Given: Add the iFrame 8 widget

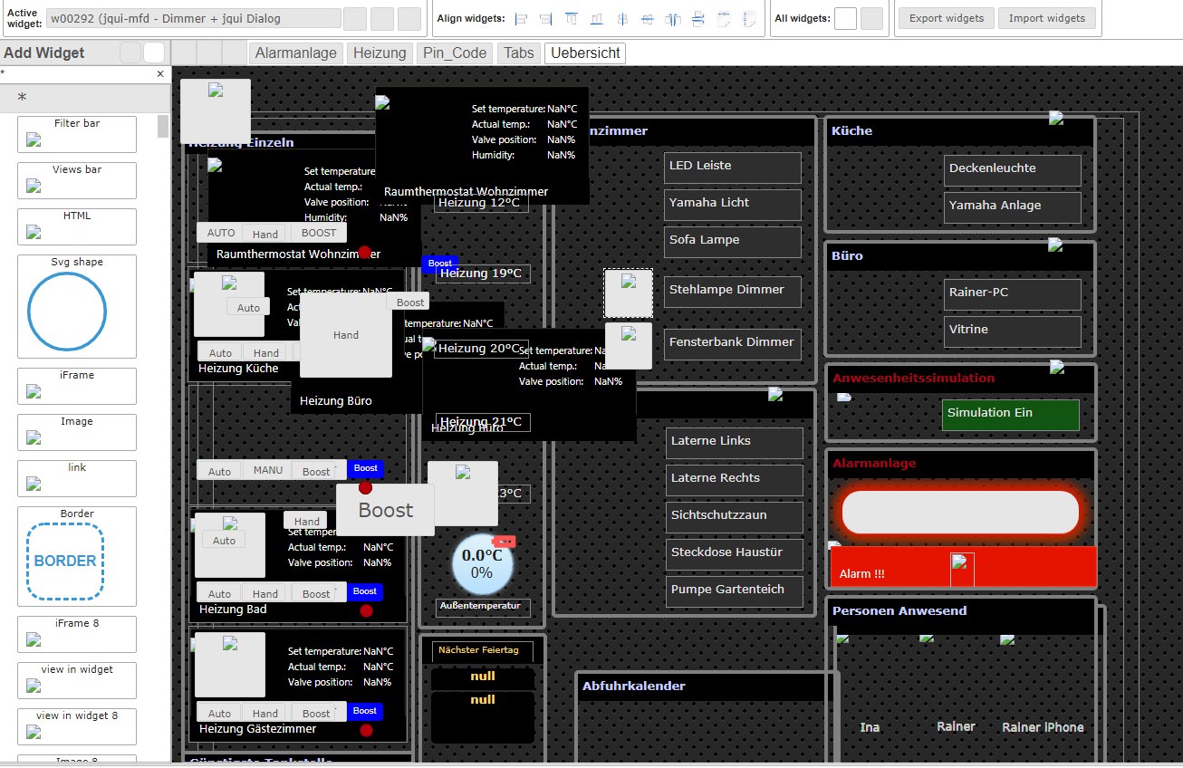Looking at the screenshot, I should coord(77,634).
